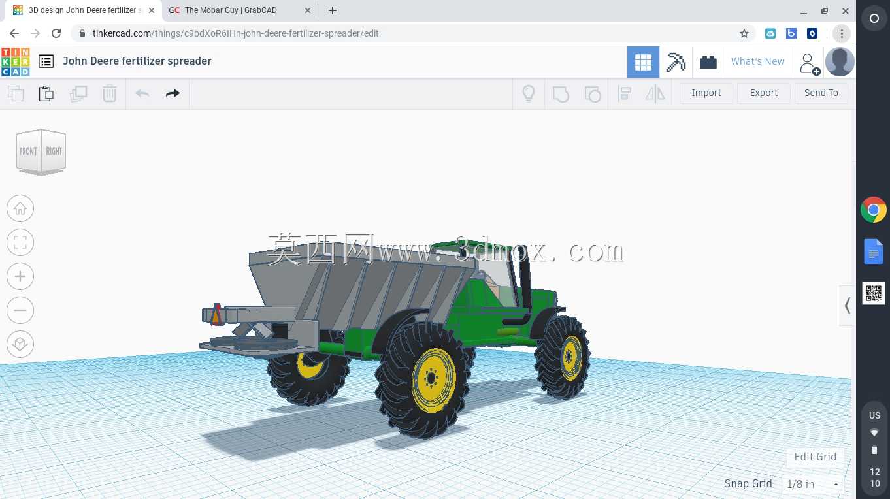The image size is (890, 499).
Task: Select the RIGHT face of view cube
Action: click(54, 152)
